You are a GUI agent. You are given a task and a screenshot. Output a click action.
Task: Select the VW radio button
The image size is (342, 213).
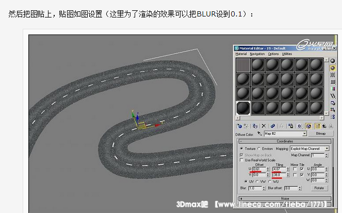[x=257, y=182]
